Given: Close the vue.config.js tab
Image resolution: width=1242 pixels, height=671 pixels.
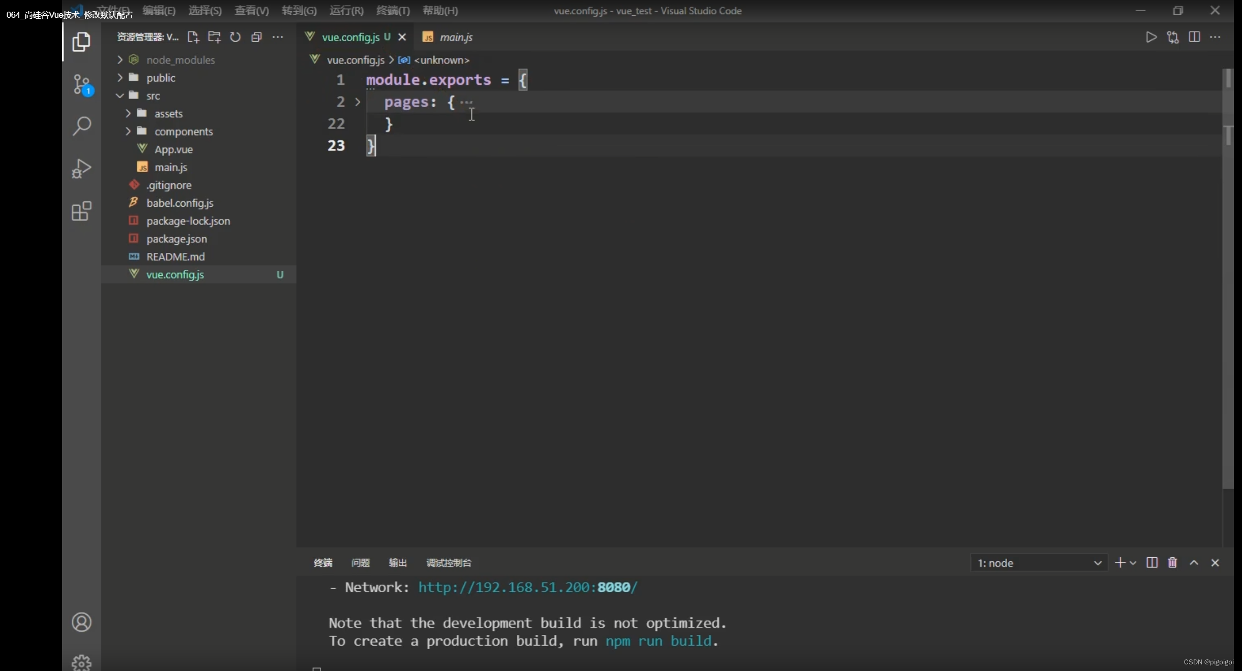Looking at the screenshot, I should tap(402, 37).
